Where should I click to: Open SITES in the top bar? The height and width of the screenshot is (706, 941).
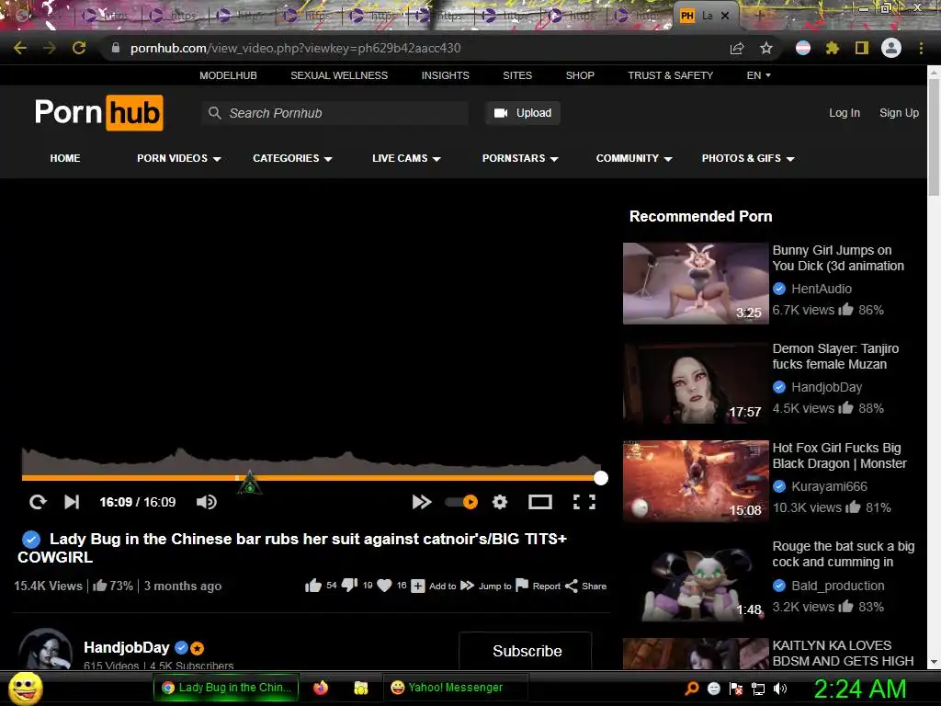pos(517,75)
